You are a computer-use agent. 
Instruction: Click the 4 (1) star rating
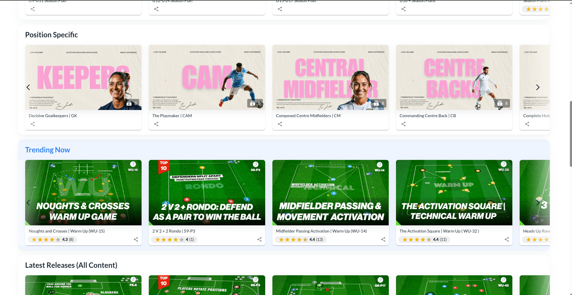[x=175, y=239]
